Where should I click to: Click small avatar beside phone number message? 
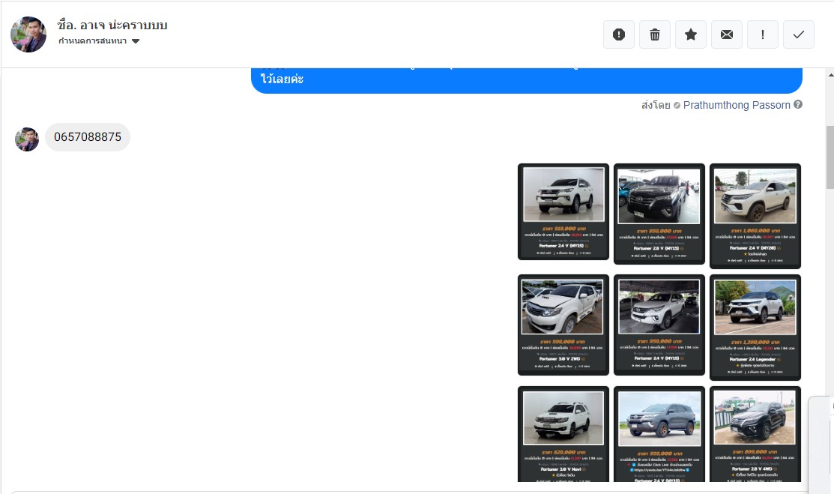tap(27, 139)
